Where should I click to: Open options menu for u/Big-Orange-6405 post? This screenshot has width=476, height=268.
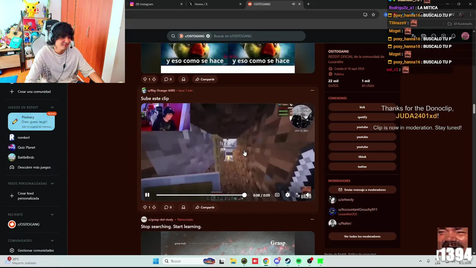point(312,90)
